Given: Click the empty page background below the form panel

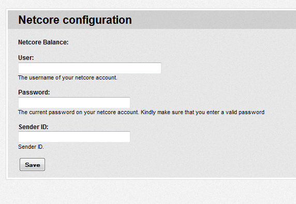Looking at the screenshot, I should click(x=148, y=192).
